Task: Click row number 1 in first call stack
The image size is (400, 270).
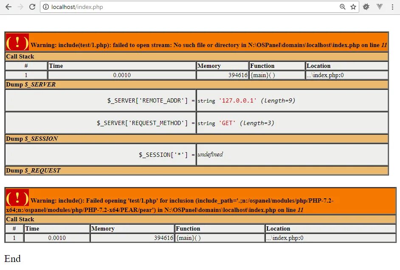Action: pyautogui.click(x=26, y=75)
